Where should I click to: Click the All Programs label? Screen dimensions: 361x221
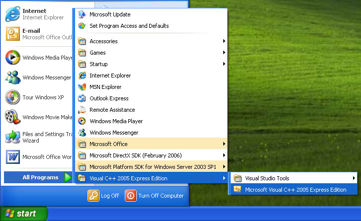click(x=40, y=177)
